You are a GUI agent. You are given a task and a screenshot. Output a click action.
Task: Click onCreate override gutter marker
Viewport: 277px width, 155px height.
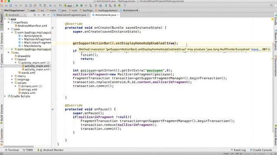tap(53, 28)
